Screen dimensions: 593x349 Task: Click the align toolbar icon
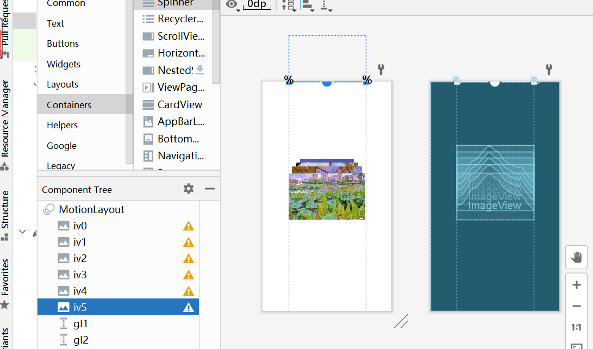[306, 5]
